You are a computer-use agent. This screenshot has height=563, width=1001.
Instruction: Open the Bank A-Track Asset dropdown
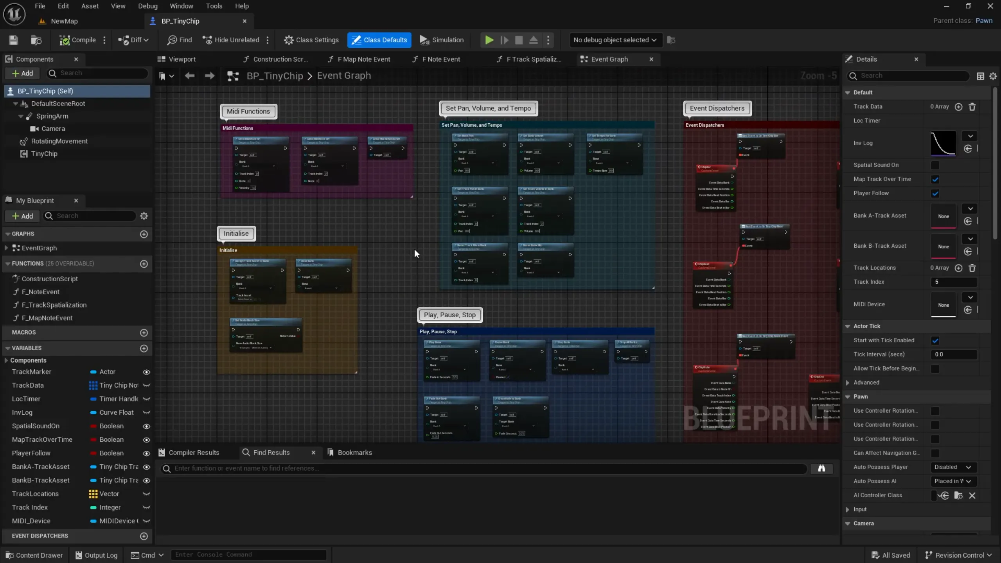click(x=970, y=209)
